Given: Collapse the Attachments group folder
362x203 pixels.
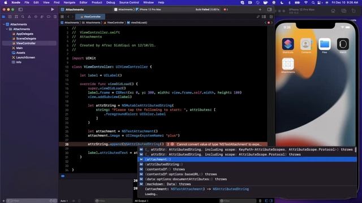Looking at the screenshot, I should 7,29.
